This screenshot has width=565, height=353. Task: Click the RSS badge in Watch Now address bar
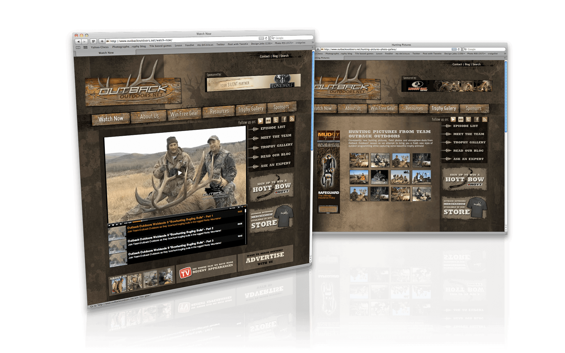pos(261,38)
